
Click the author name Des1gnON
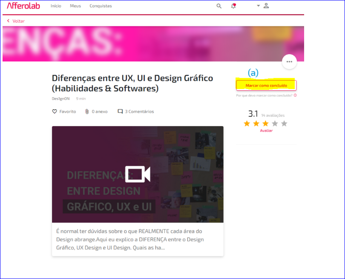pos(61,98)
